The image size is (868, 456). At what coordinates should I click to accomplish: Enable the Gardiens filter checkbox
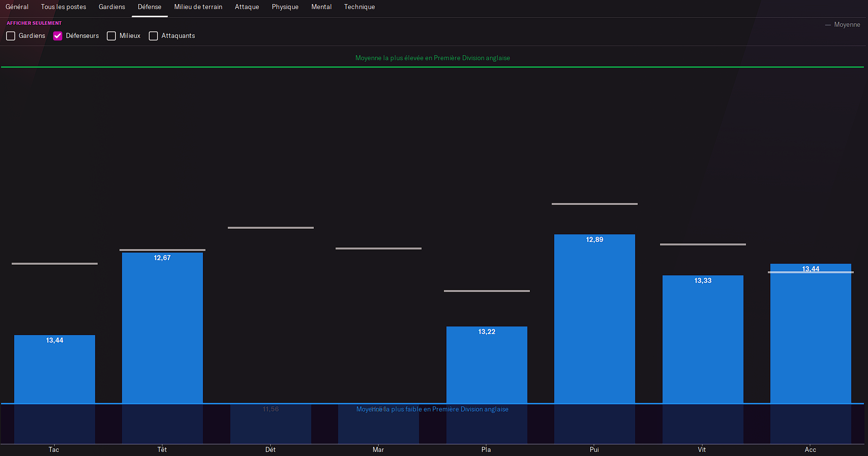[x=11, y=36]
